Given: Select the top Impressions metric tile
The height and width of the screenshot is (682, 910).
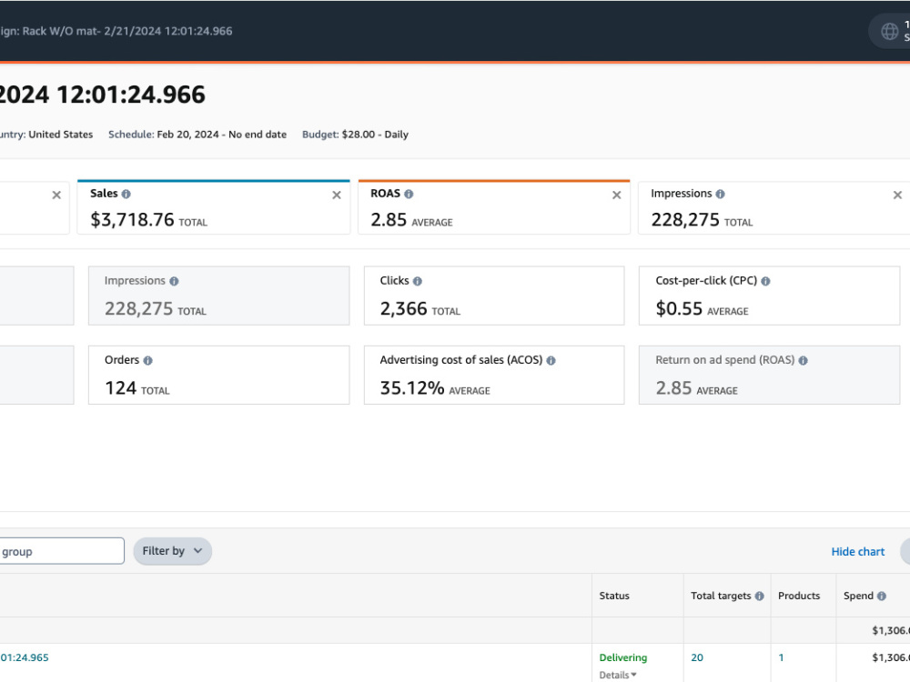Looking at the screenshot, I should tap(774, 207).
